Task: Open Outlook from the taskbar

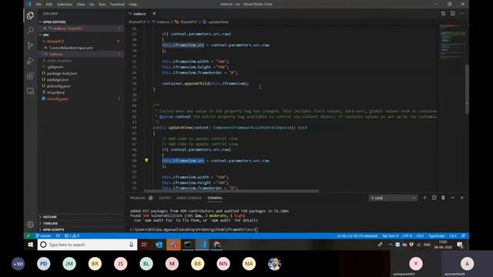Action: (159, 245)
